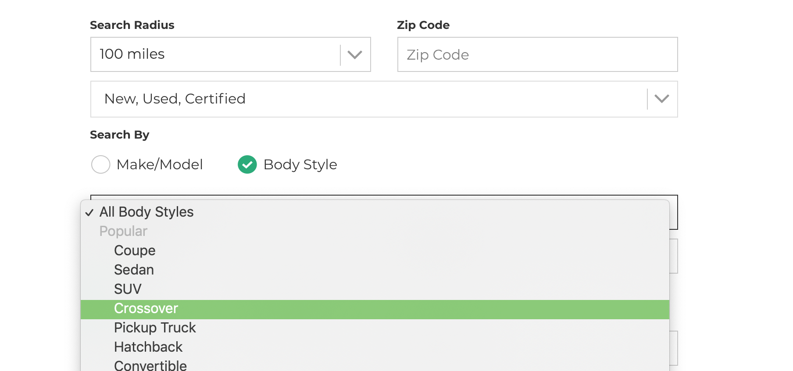Select Hatchback from the options

tap(148, 347)
